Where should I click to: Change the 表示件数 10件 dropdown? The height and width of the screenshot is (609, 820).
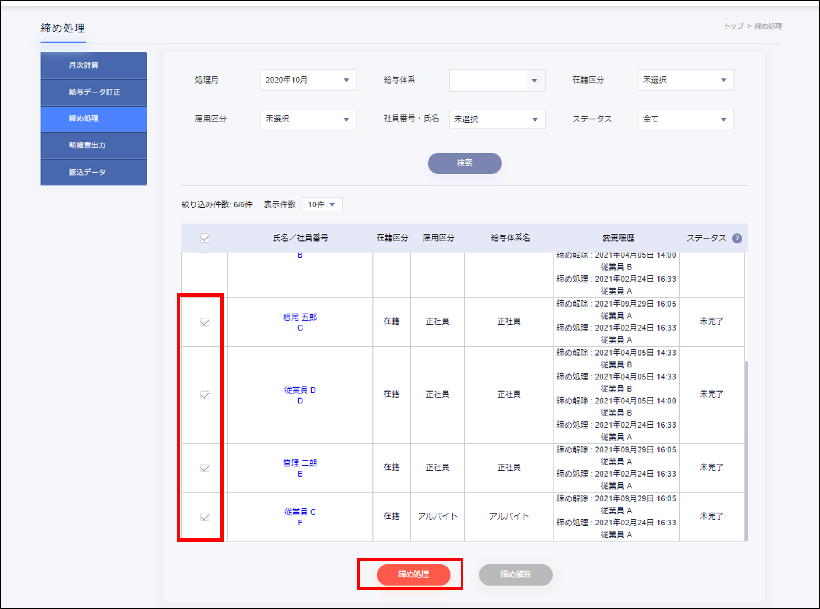(x=322, y=204)
